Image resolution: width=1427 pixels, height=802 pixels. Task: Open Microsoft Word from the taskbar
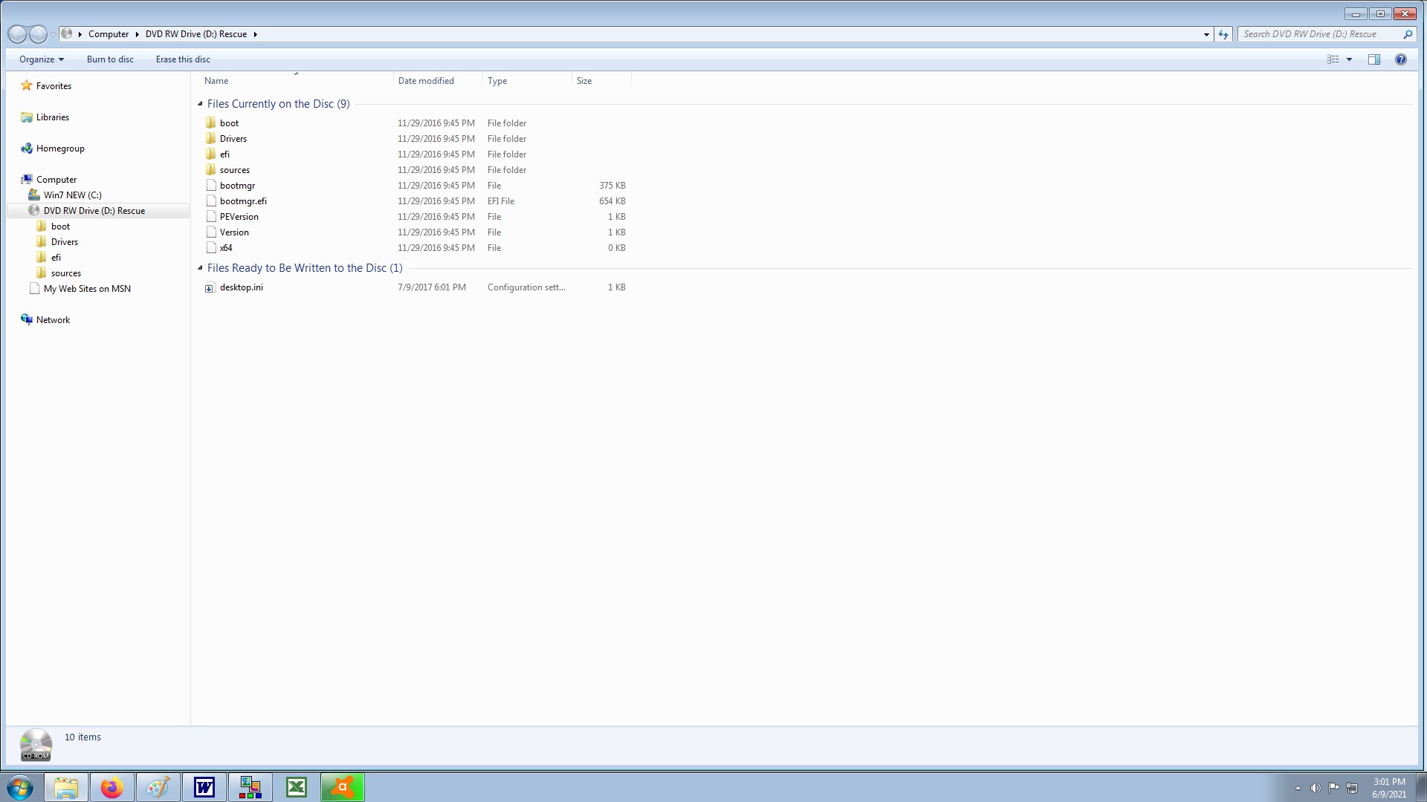click(204, 787)
